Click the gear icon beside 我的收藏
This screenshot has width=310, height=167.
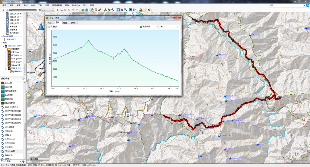pyautogui.click(x=23, y=78)
